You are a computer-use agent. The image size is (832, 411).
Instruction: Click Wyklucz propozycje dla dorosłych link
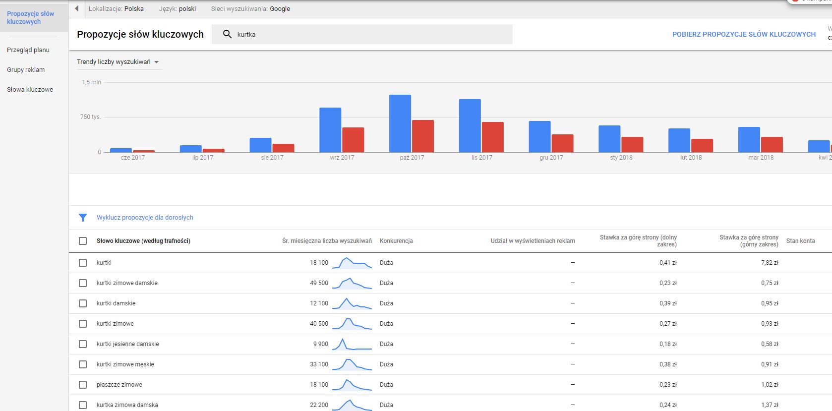(x=145, y=218)
